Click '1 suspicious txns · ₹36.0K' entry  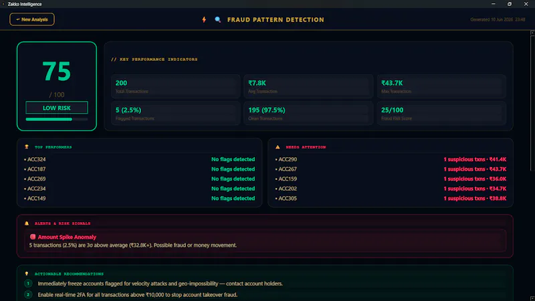tap(475, 179)
